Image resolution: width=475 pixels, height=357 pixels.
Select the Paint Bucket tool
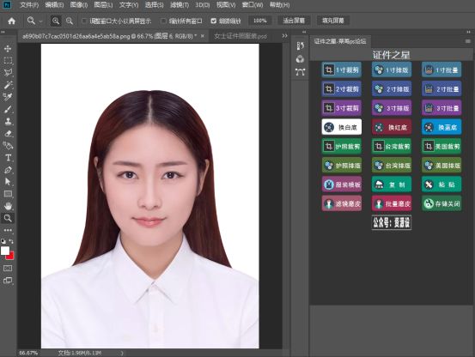click(8, 146)
